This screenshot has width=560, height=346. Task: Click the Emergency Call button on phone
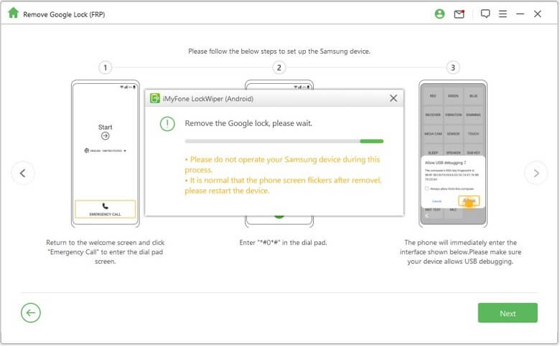(105, 209)
